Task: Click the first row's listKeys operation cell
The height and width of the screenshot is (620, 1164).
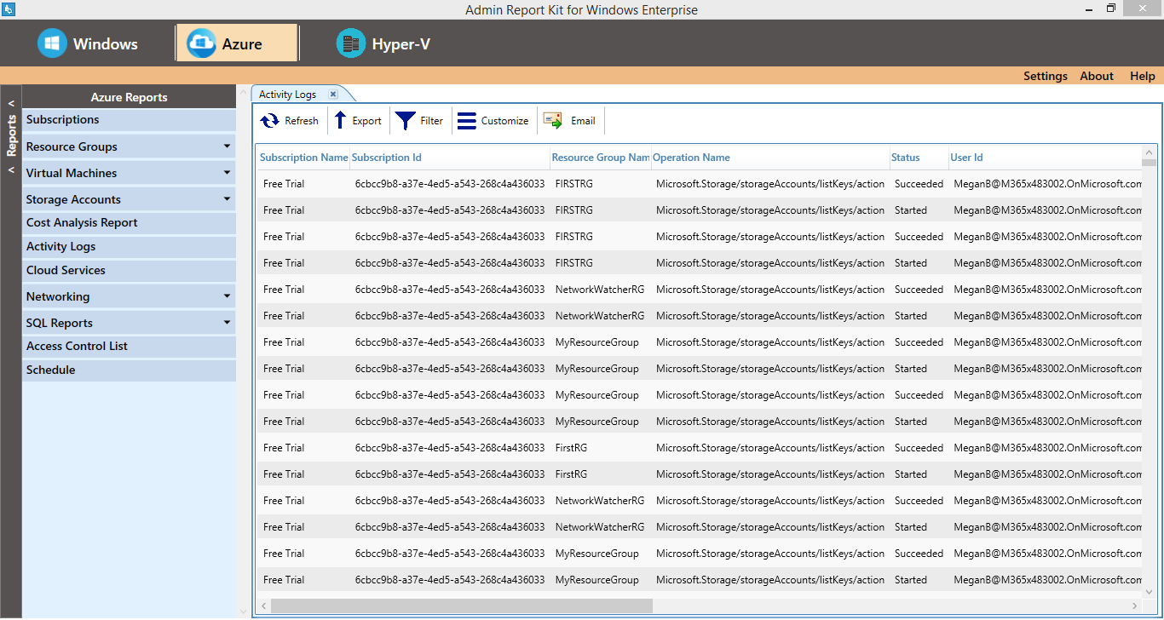Action: 770,184
